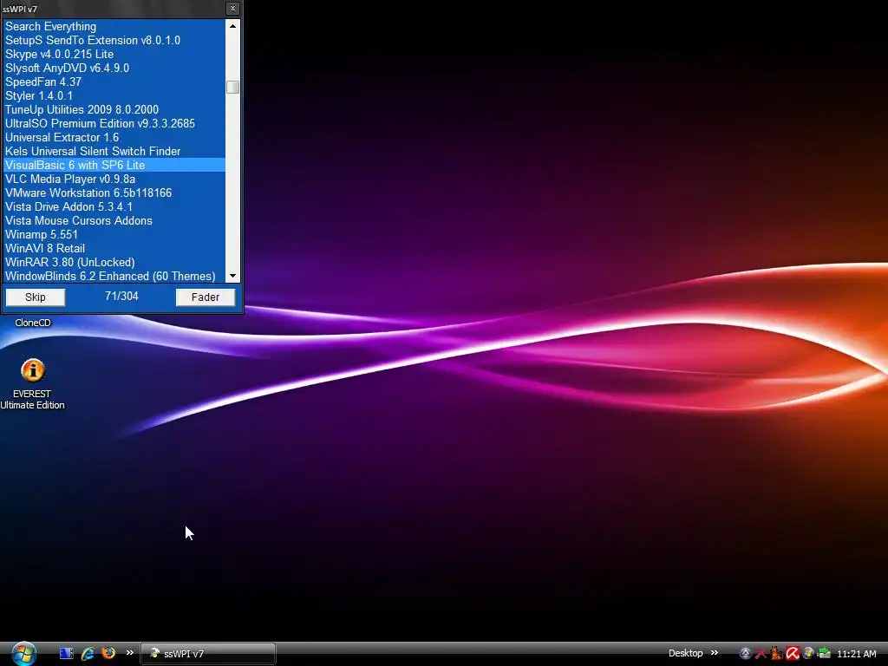Screen dimensions: 888x666
Task: Select WindowBlinds 6.2 Enhanced (60 Themes)
Action: [114, 277]
